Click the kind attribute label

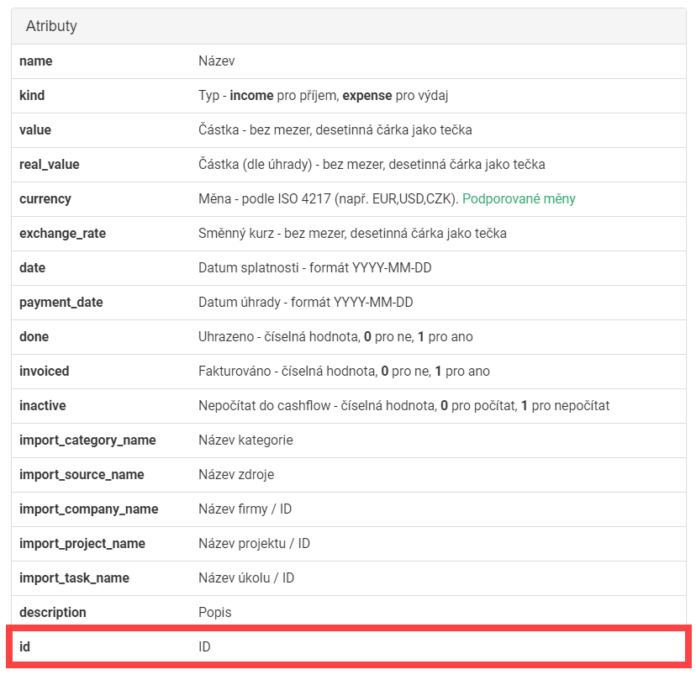coord(32,96)
